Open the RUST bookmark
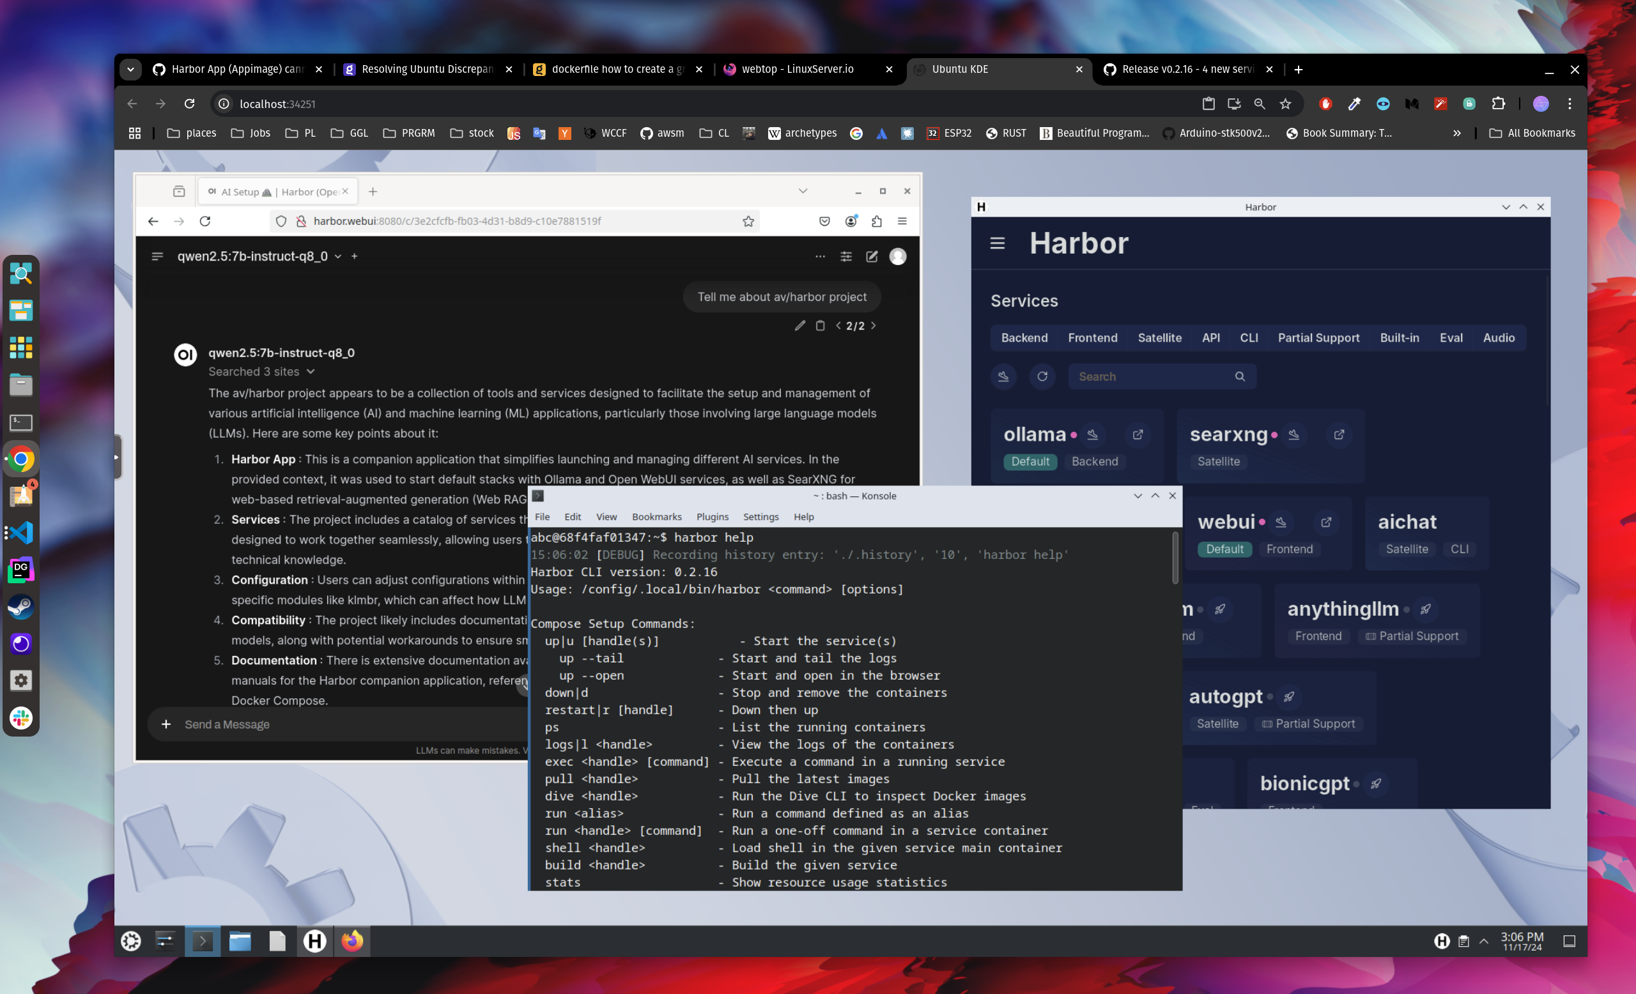1636x994 pixels. (1006, 134)
